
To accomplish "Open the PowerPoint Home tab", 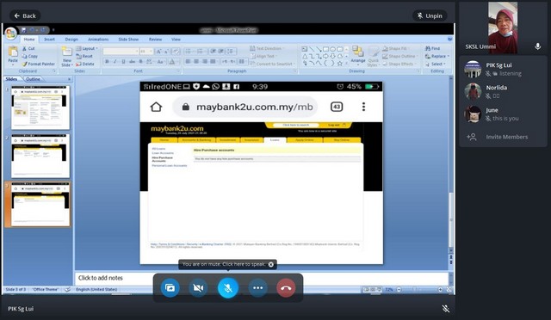I will click(x=29, y=40).
